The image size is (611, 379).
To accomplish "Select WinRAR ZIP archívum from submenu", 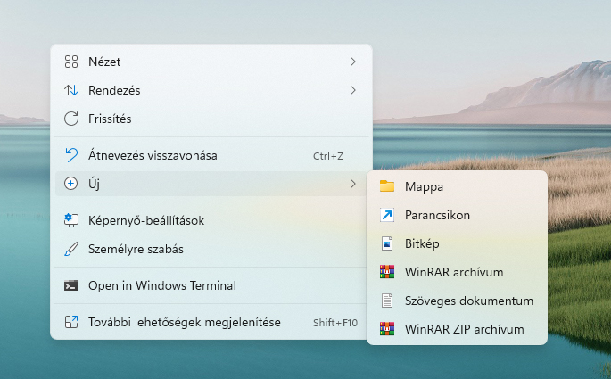I will pos(463,329).
